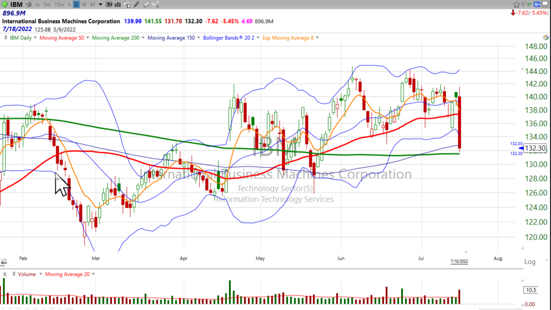Click the Aug label on time axis
This screenshot has width=551, height=310.
coord(498,258)
